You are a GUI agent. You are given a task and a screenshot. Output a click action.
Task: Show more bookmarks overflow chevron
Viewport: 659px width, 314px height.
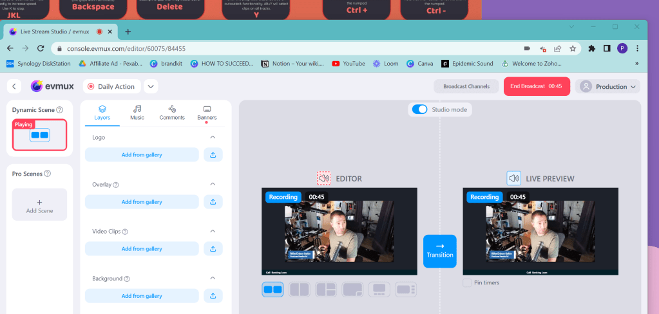[636, 64]
